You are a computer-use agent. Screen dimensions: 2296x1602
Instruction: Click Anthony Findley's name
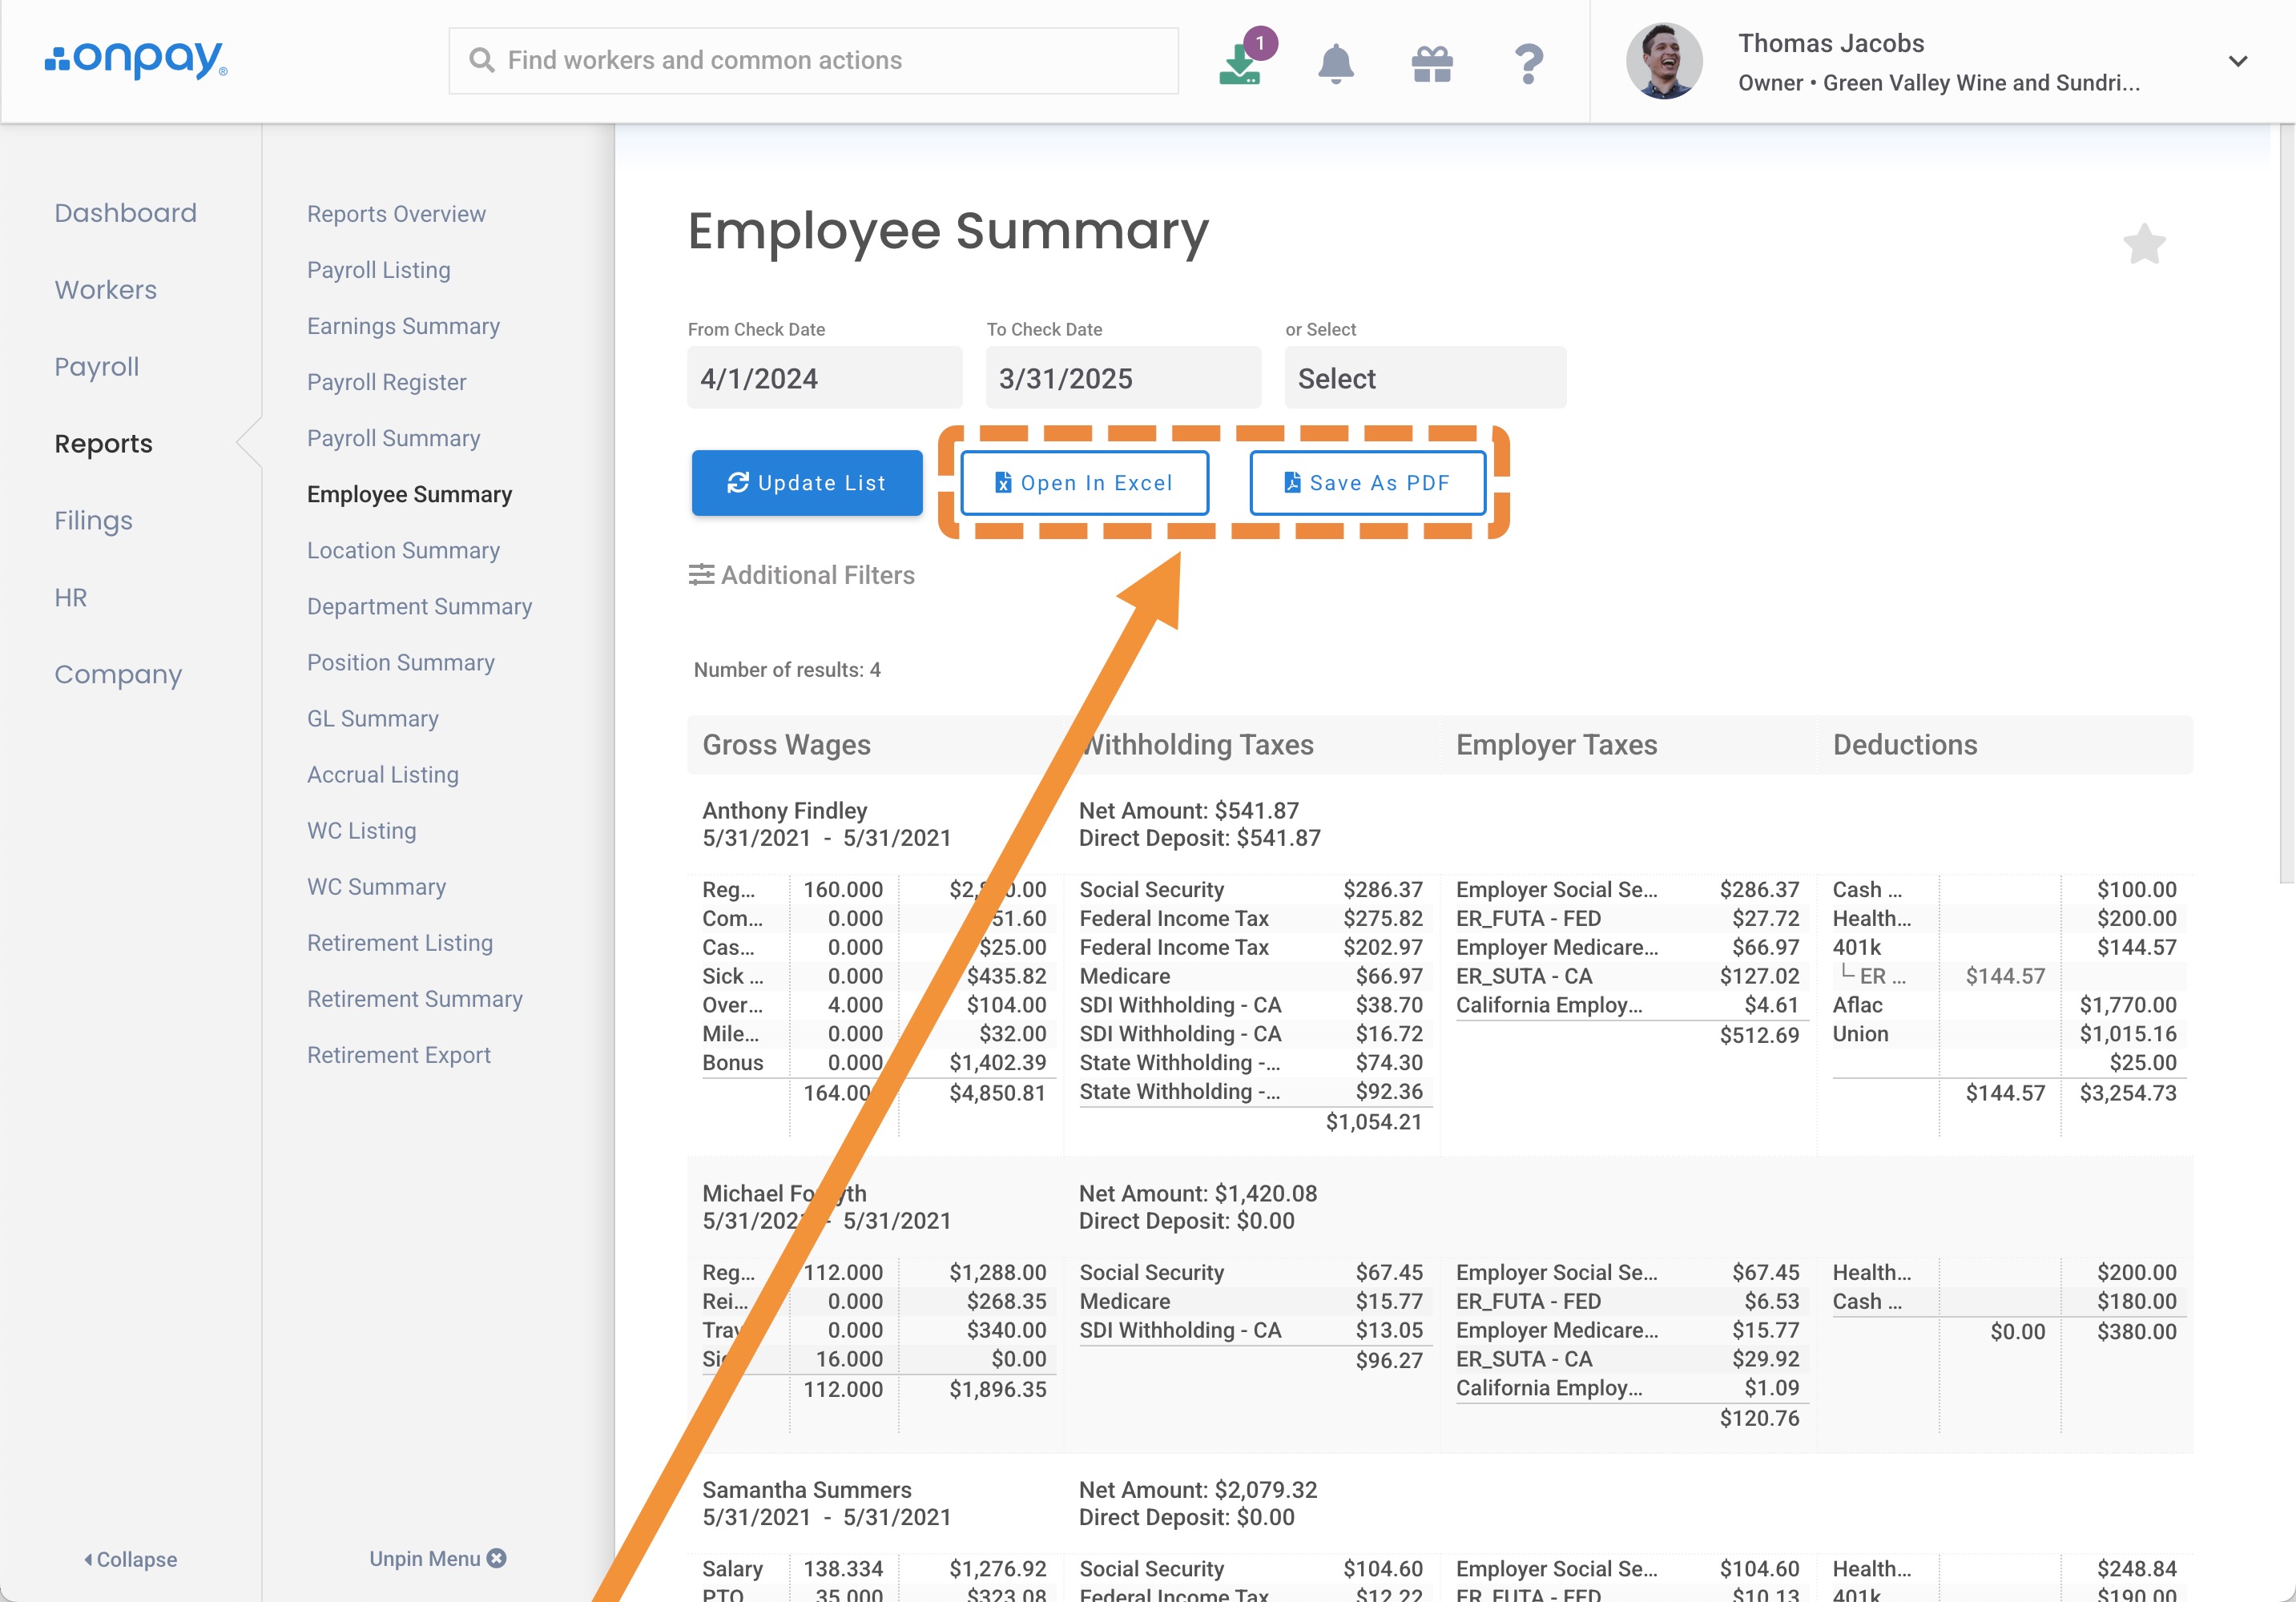pos(784,810)
